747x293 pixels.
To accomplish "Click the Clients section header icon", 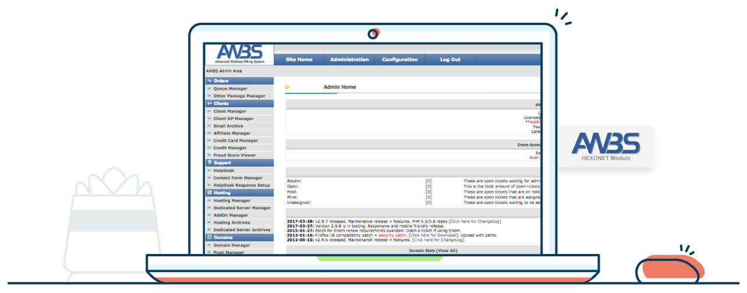I will [x=209, y=104].
